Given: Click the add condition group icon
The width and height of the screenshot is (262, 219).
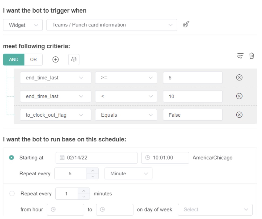Looking at the screenshot, I should coord(74,60).
